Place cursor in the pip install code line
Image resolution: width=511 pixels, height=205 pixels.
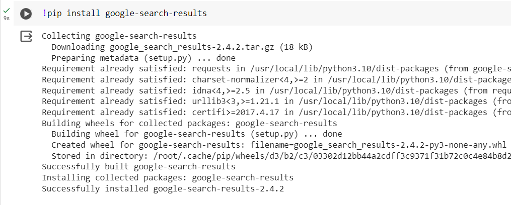click(124, 14)
